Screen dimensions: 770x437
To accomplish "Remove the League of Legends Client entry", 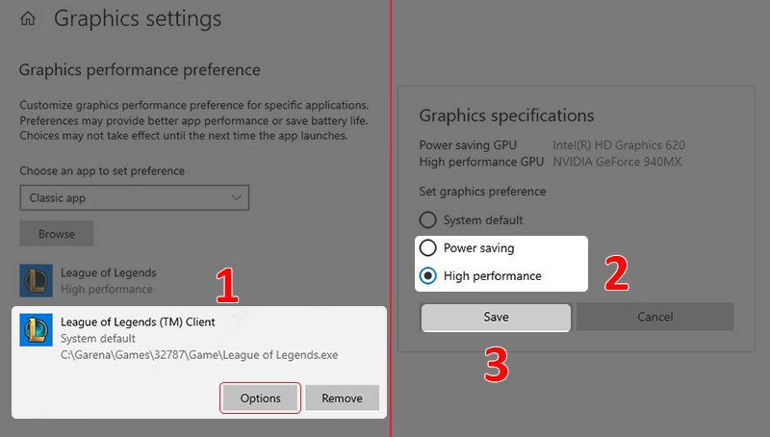I will [342, 398].
